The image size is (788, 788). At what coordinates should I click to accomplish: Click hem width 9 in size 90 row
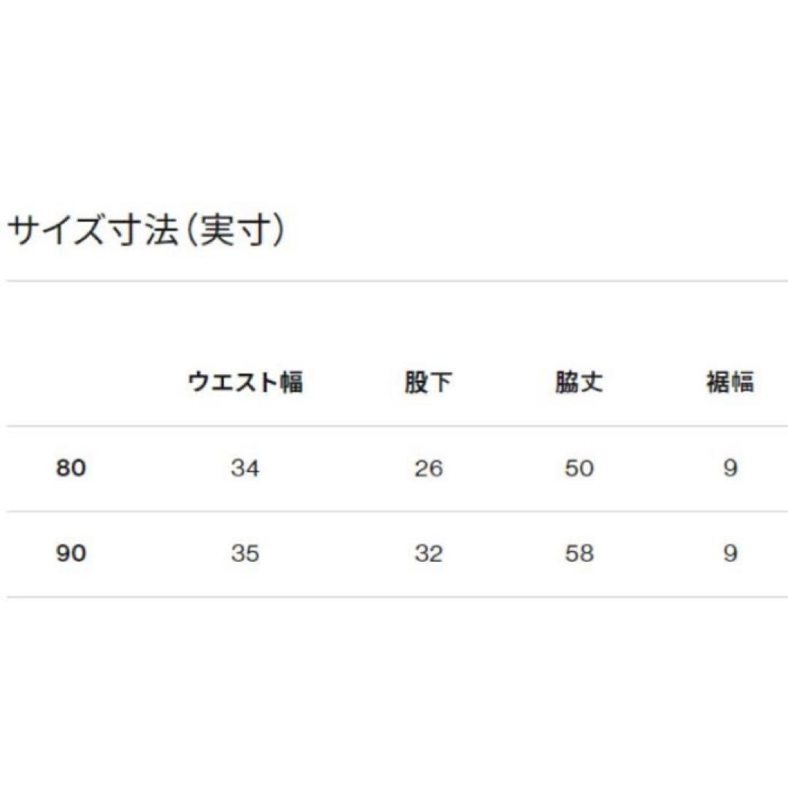tap(730, 554)
